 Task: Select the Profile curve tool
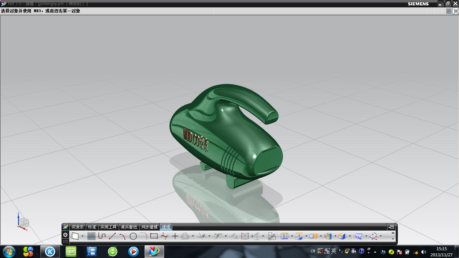[x=102, y=236]
